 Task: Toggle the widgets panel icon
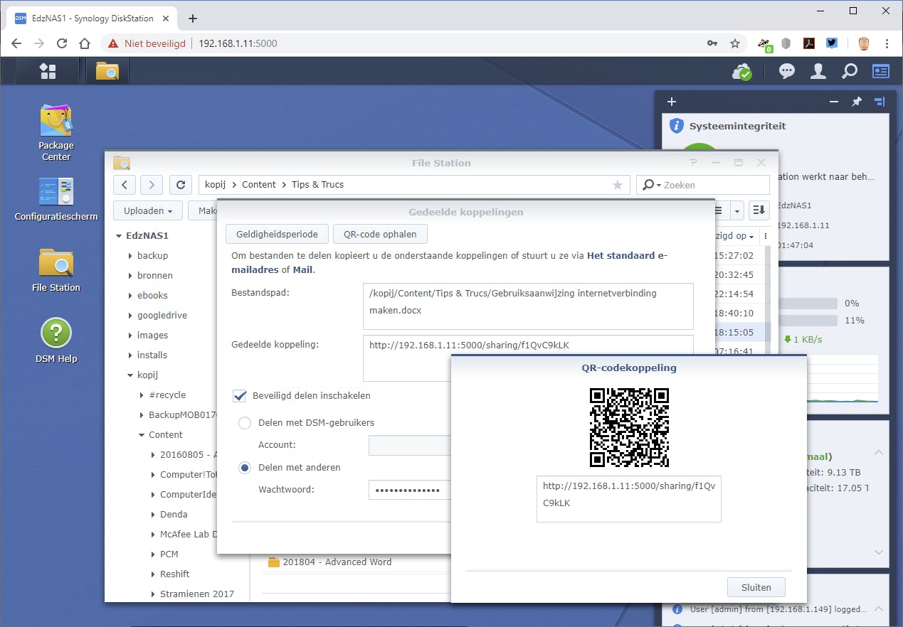pos(881,71)
